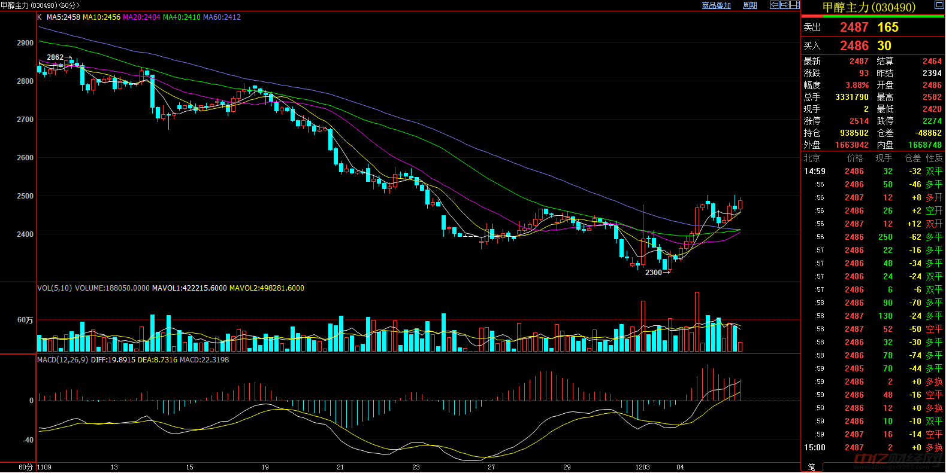This screenshot has height=473, width=946.
Task: Click the MA20:2404 indicator label
Action: [141, 17]
